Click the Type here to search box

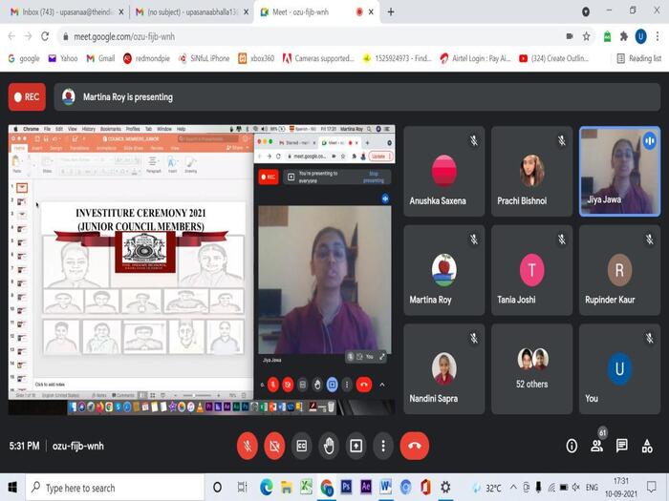[x=116, y=487]
